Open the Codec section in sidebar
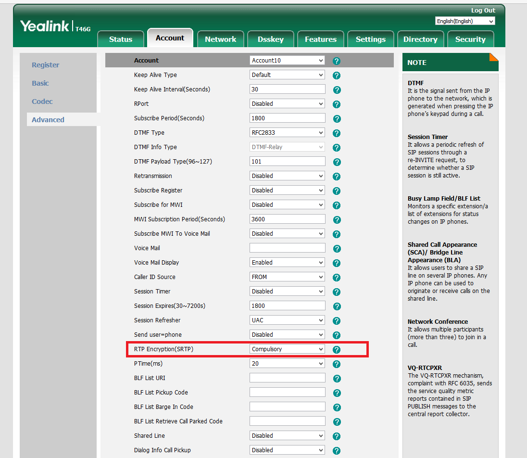 [x=42, y=102]
